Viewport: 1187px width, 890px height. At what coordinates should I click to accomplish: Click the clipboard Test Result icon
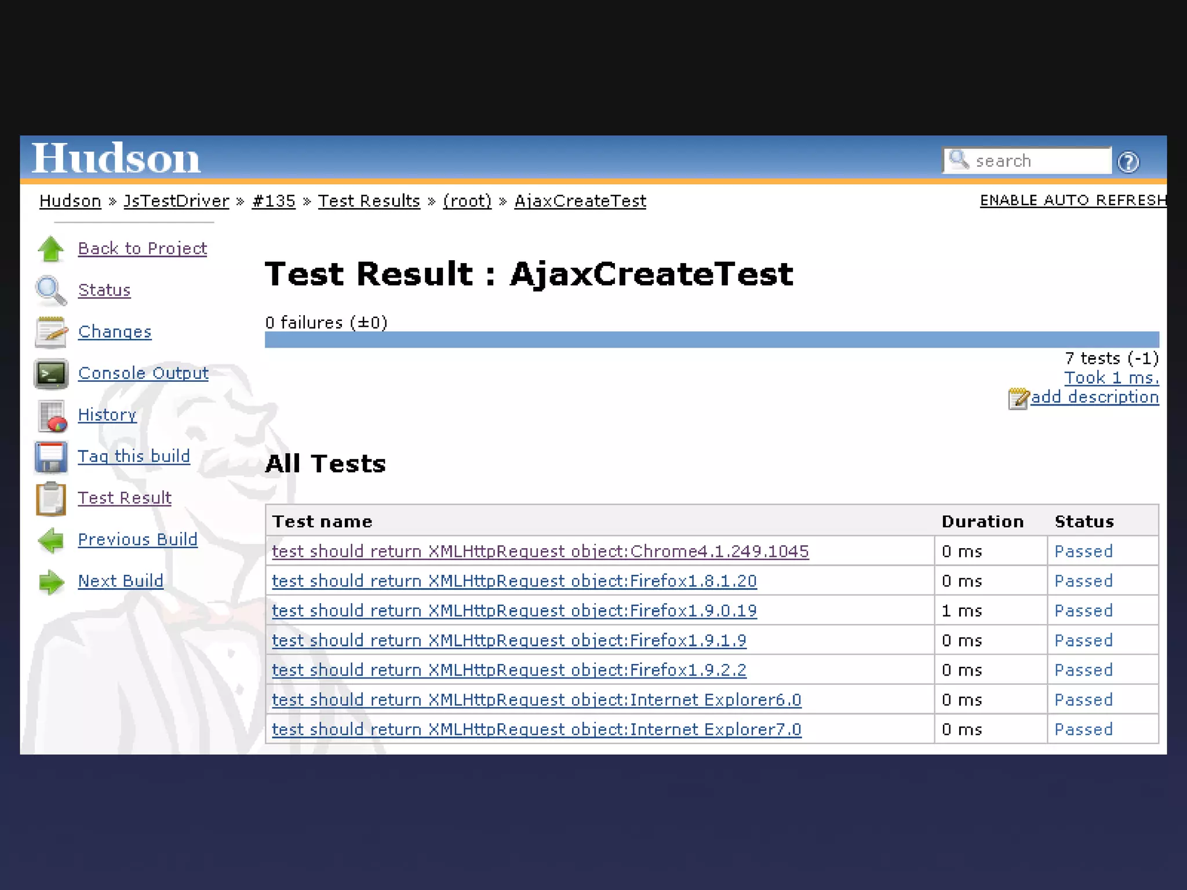tap(51, 498)
